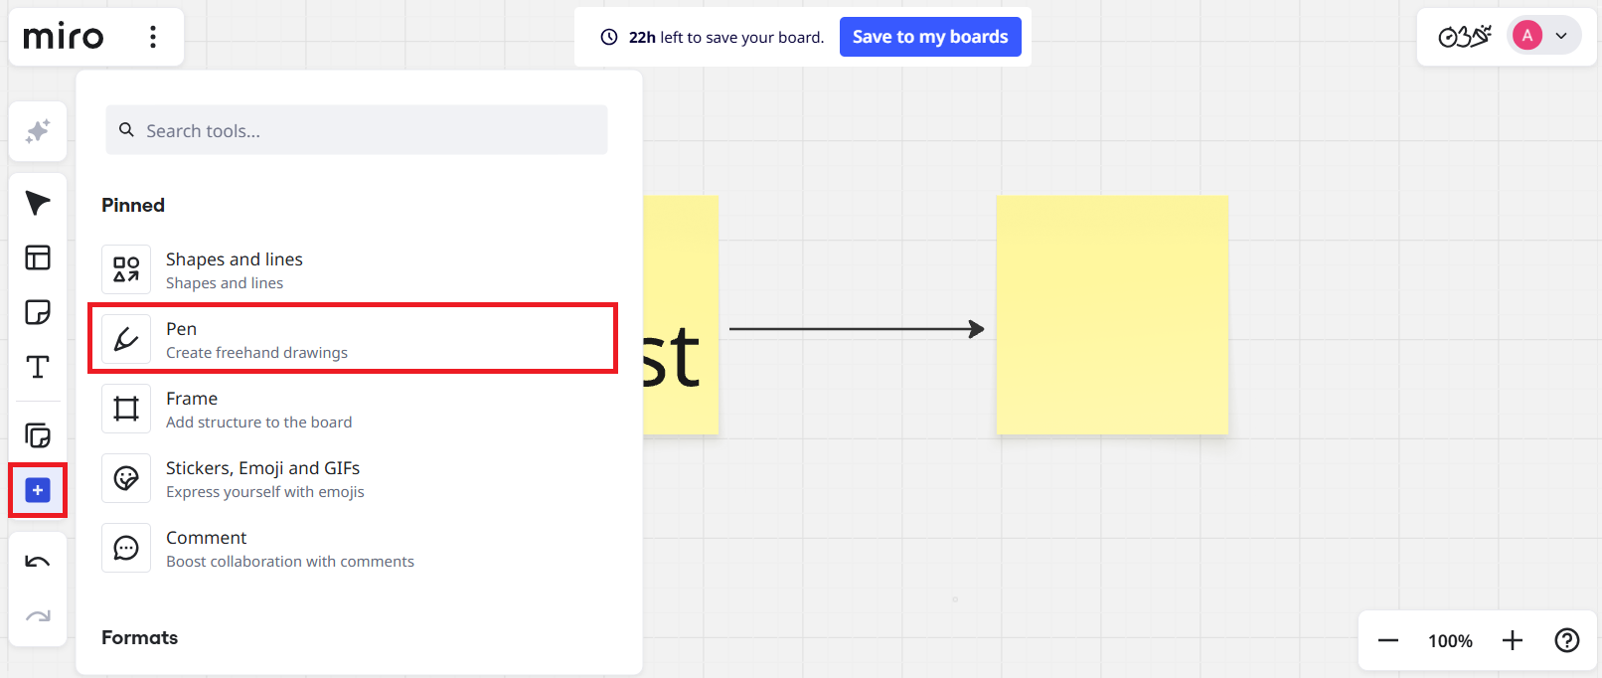
Task: Open the Templates tool in the sidebar
Action: (x=37, y=257)
